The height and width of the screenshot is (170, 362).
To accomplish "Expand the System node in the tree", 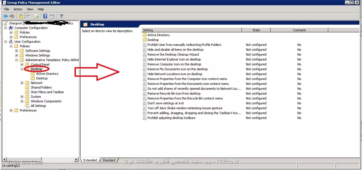I will pos(22,97).
